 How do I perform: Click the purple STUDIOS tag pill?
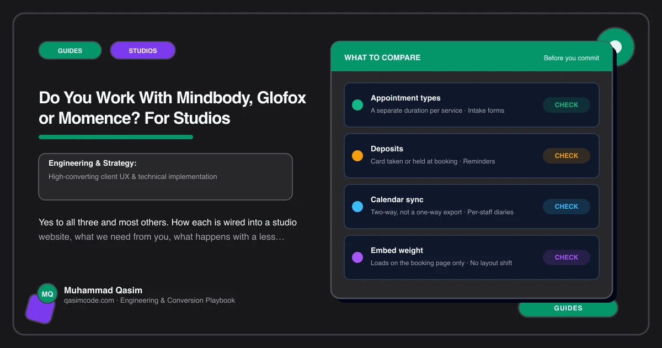(x=143, y=50)
